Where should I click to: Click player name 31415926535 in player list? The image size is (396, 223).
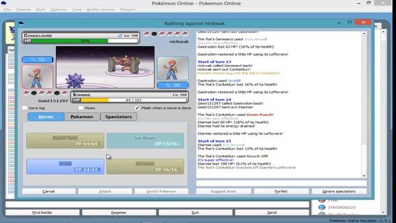point(342,208)
